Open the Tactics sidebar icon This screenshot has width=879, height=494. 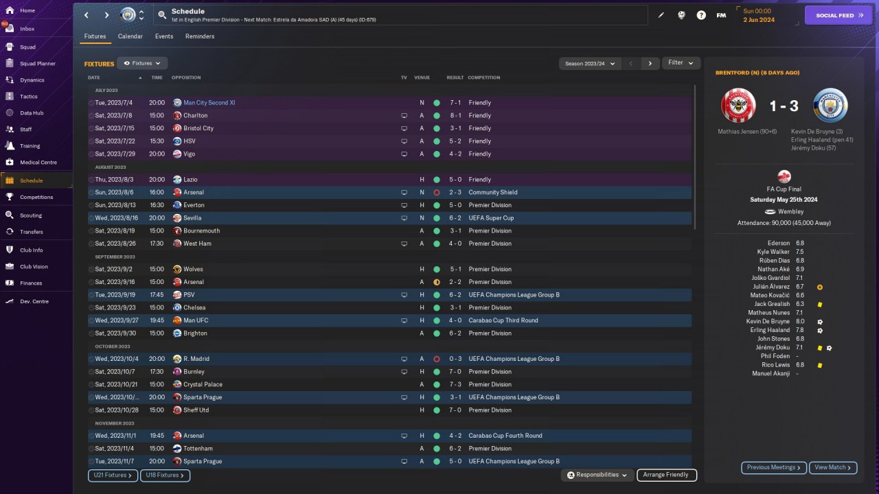10,97
